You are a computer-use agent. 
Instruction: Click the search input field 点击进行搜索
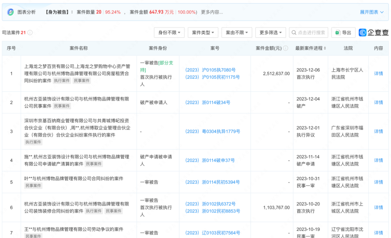click(x=311, y=33)
